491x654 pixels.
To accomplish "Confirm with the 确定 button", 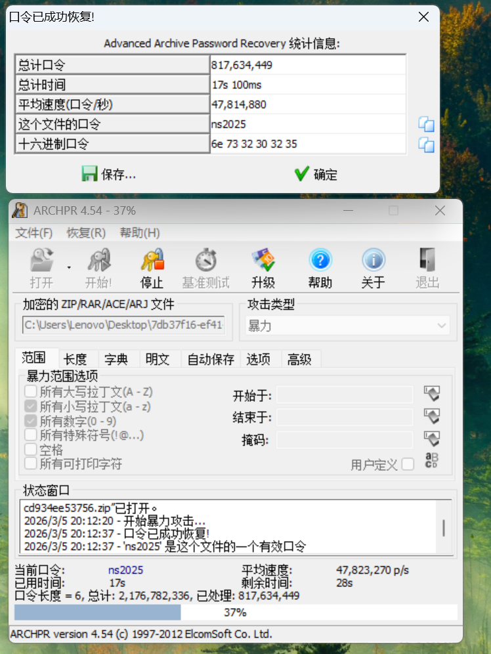I will 316,174.
